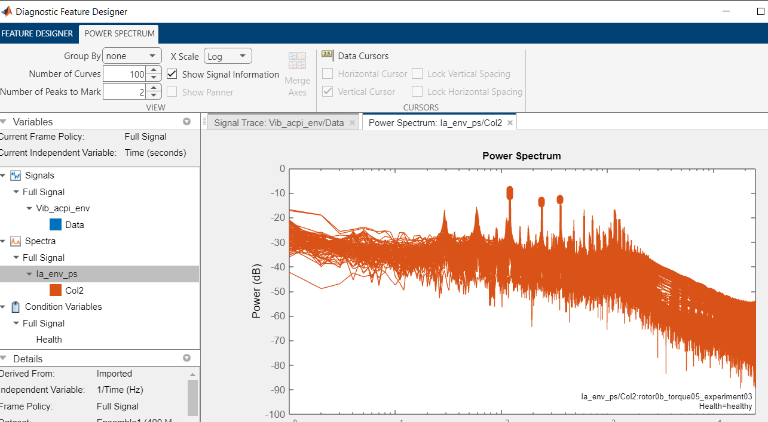768x422 pixels.
Task: Collapse the Spectra tree node arrow
Action: point(4,241)
